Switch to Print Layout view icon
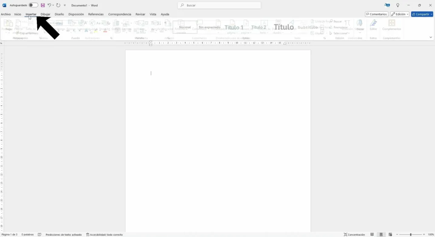435x237 pixels. click(381, 234)
